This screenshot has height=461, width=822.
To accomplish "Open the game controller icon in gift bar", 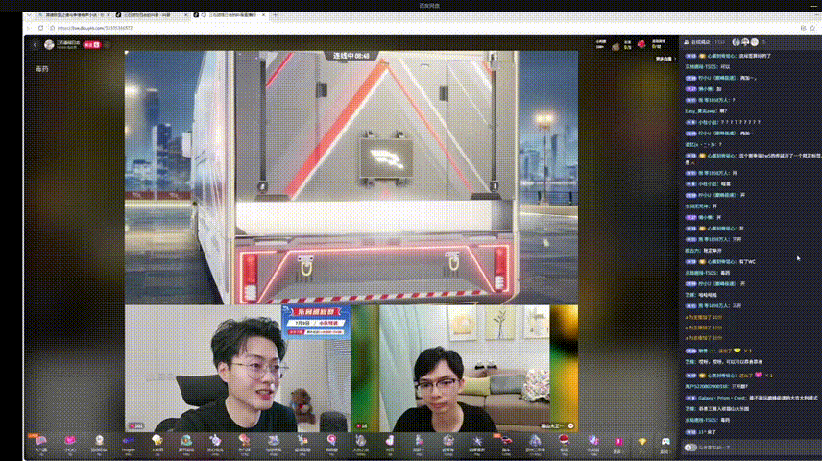I will (x=665, y=443).
